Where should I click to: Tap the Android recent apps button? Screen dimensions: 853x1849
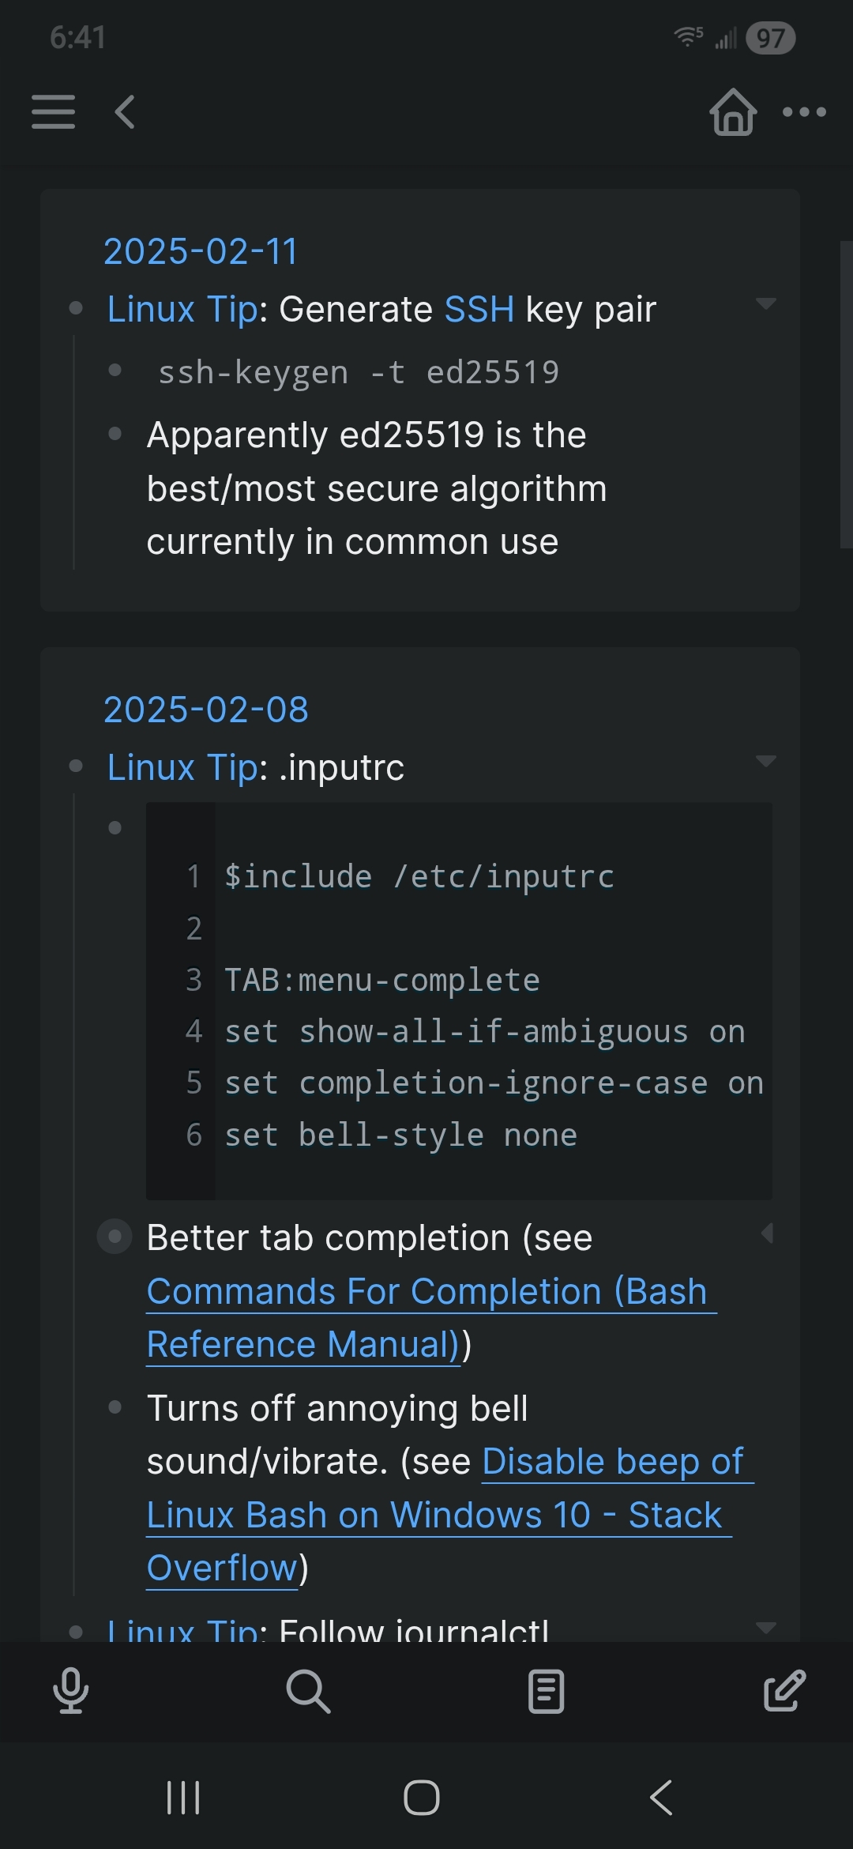coord(183,1798)
